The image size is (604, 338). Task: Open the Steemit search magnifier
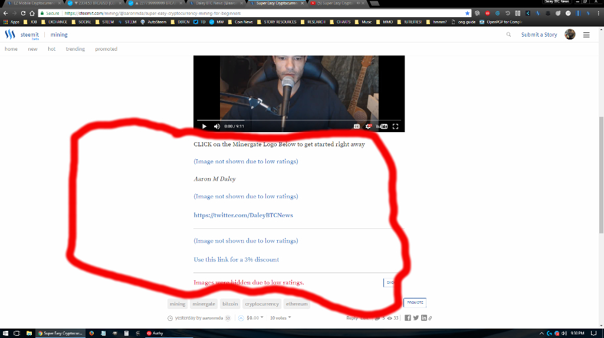[508, 35]
